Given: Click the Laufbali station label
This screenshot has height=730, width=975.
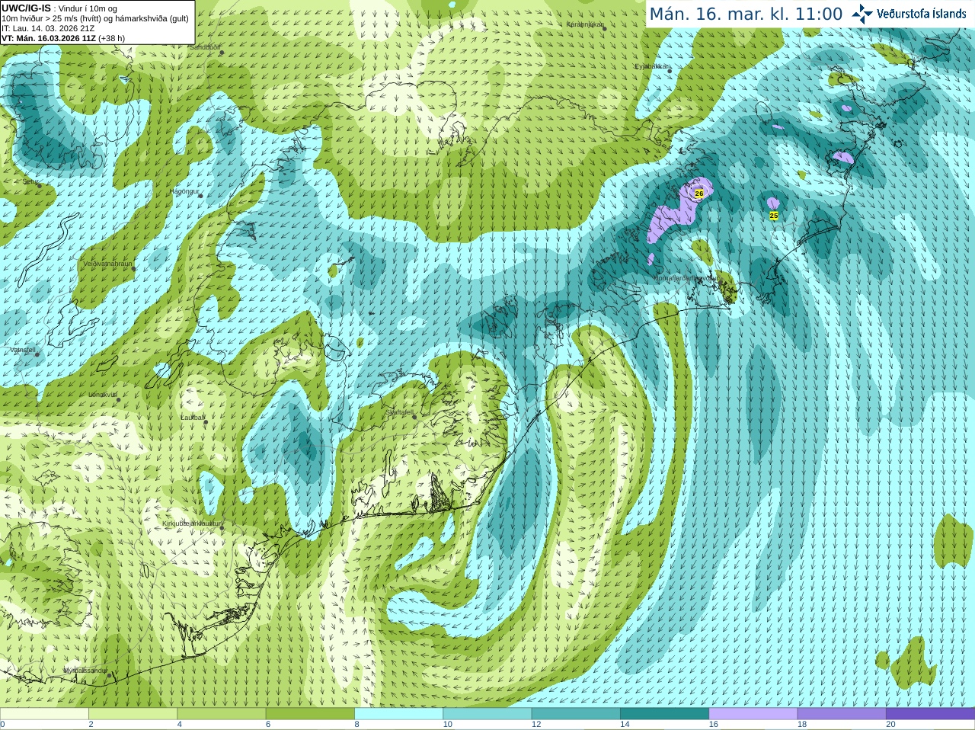Looking at the screenshot, I should coord(193,418).
